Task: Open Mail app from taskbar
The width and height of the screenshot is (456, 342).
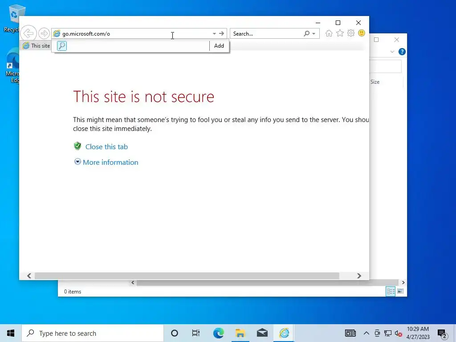Action: (262, 333)
